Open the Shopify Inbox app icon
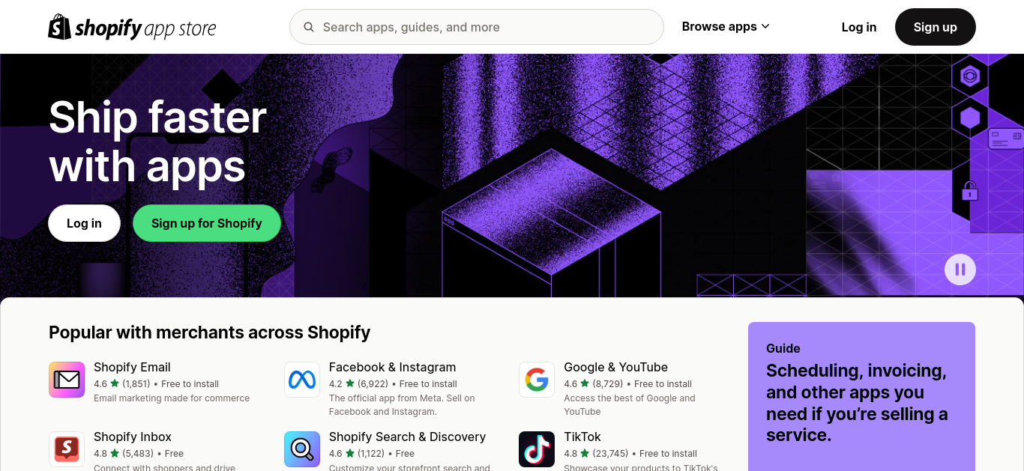The height and width of the screenshot is (471, 1024). 67,449
